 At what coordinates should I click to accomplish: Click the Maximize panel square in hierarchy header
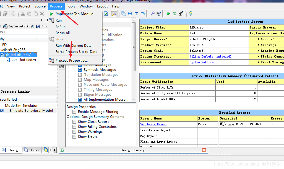tap(46, 20)
